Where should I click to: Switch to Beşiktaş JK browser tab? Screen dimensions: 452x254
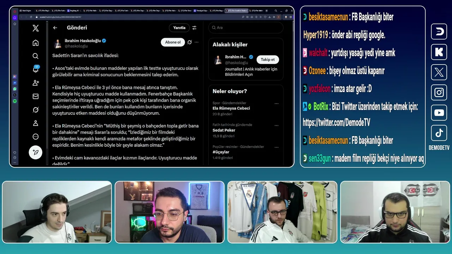(74, 11)
